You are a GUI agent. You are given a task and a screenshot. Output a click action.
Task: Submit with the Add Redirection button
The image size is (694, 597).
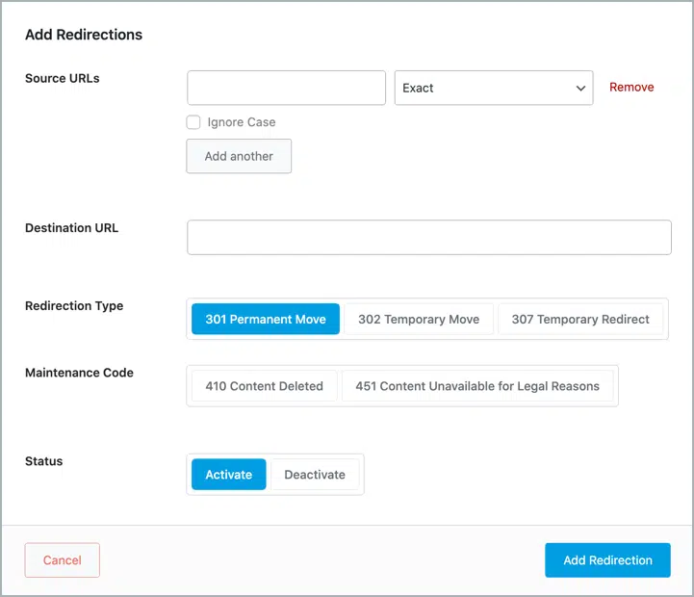click(607, 560)
